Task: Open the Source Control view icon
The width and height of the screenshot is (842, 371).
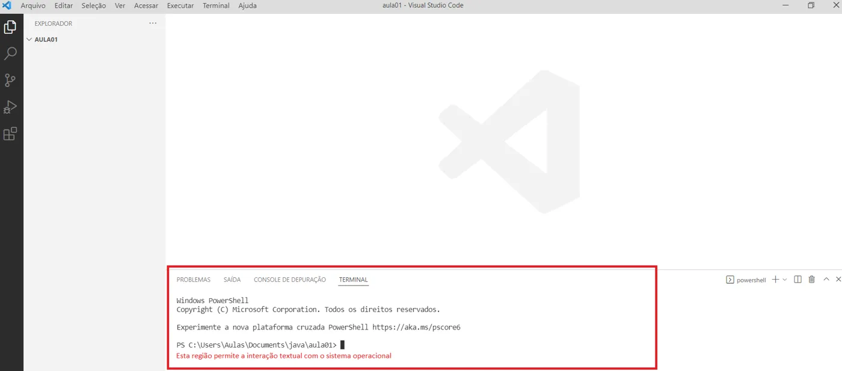Action: pos(10,80)
